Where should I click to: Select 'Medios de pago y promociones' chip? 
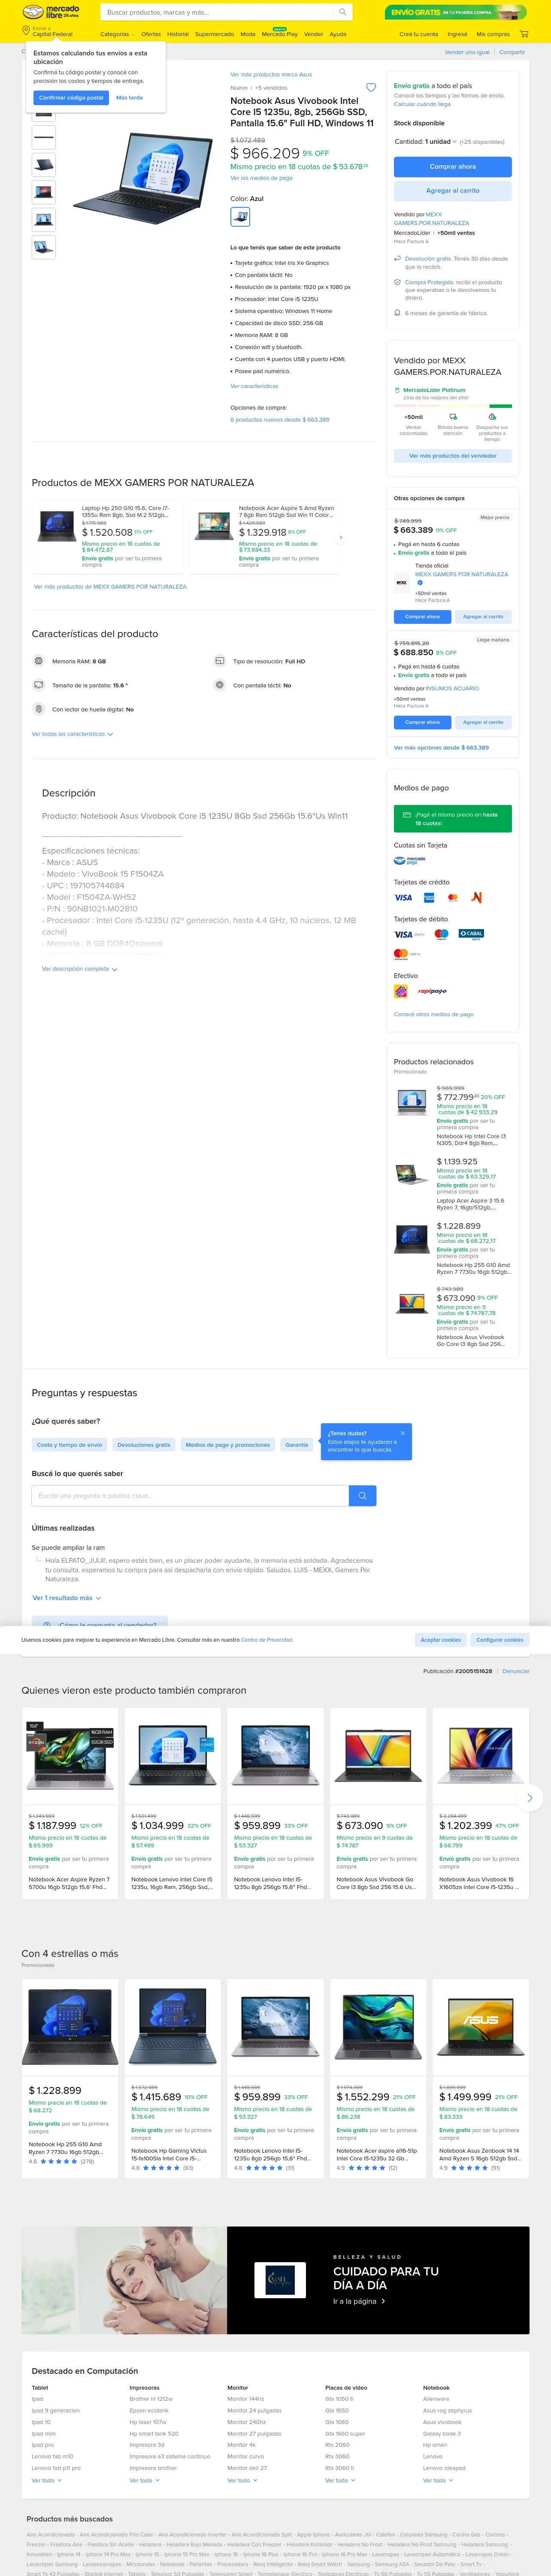tap(228, 1445)
